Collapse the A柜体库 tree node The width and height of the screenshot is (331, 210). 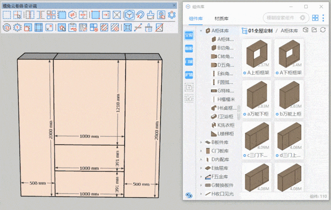pyautogui.click(x=201, y=31)
